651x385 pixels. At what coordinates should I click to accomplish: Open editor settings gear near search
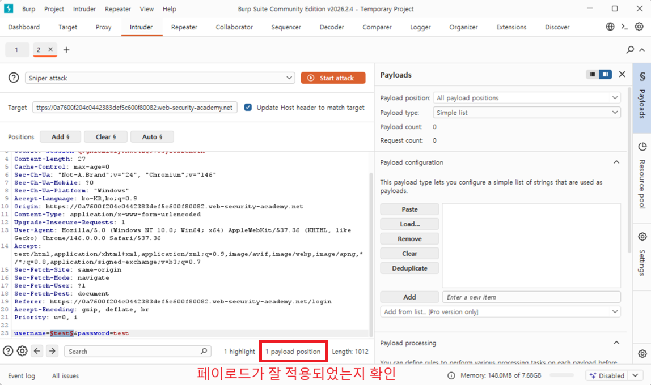(x=22, y=351)
